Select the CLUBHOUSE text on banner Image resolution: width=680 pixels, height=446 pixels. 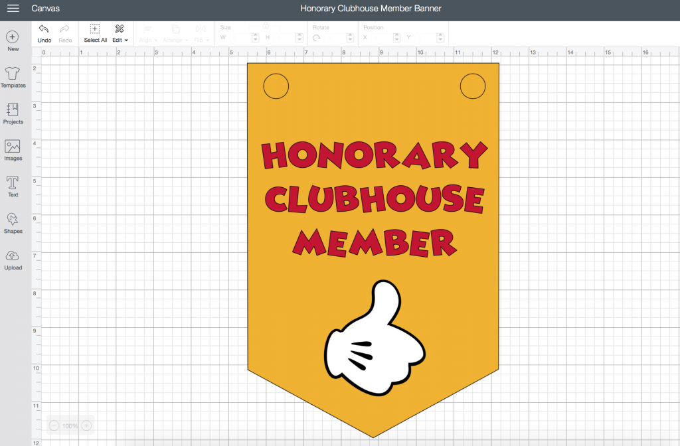click(375, 198)
